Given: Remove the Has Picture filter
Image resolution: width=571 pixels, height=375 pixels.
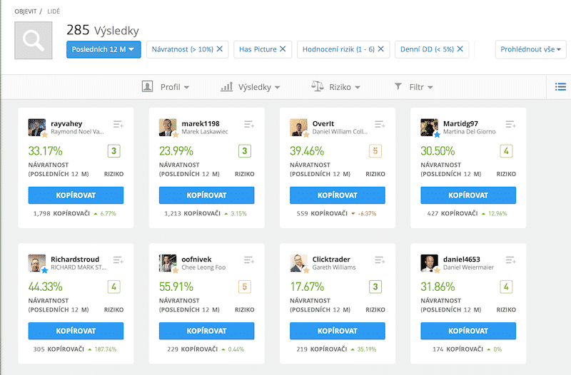Looking at the screenshot, I should click(283, 49).
